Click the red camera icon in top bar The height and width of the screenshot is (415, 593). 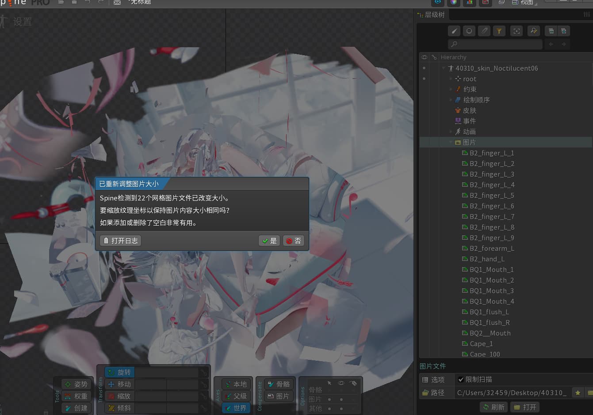pyautogui.click(x=485, y=2)
